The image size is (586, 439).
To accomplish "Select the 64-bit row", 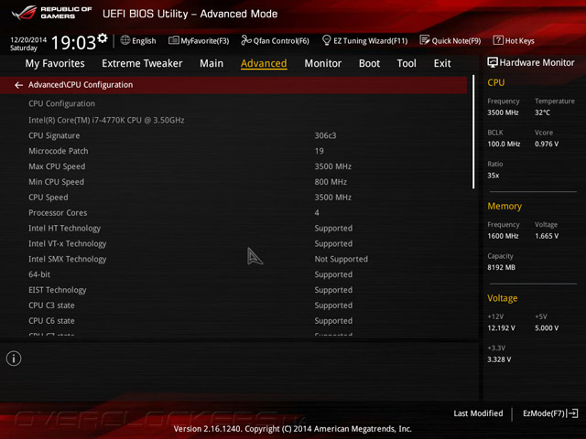I will coord(233,274).
